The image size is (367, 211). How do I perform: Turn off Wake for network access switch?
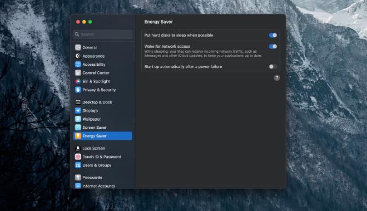click(273, 47)
